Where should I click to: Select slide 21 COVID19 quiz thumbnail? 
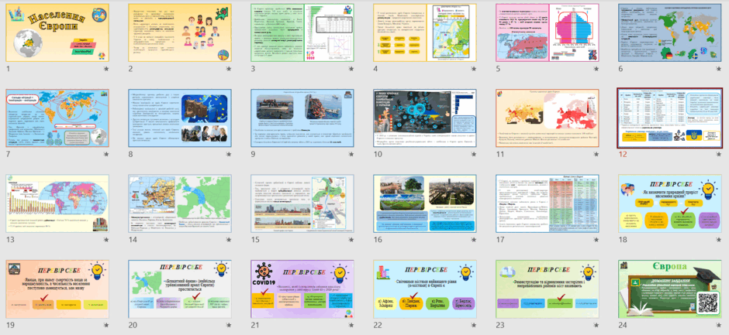pyautogui.click(x=302, y=289)
